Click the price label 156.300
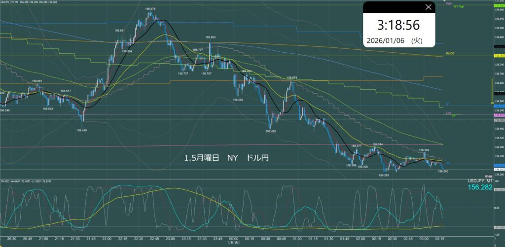The width and height of the screenshot is (505, 247). point(363,167)
